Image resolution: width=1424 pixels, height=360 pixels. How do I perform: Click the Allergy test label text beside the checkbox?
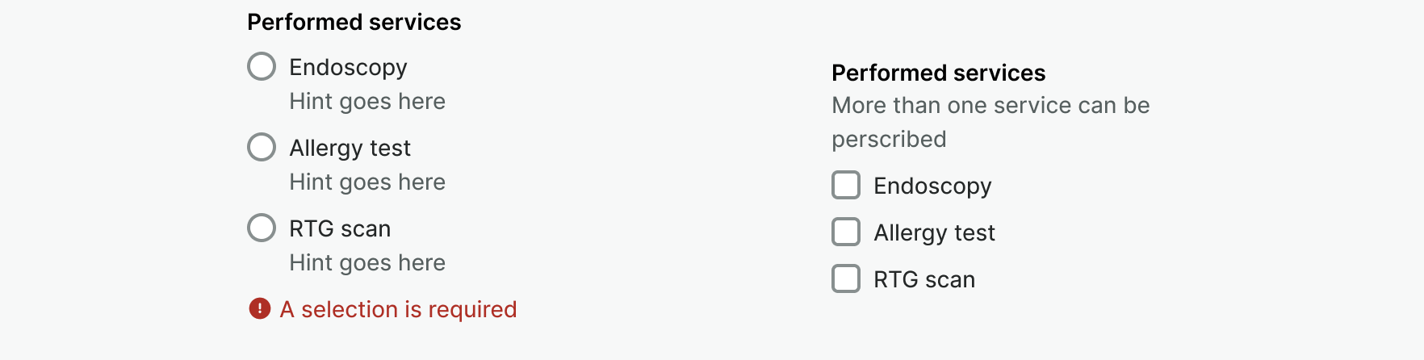tap(934, 232)
